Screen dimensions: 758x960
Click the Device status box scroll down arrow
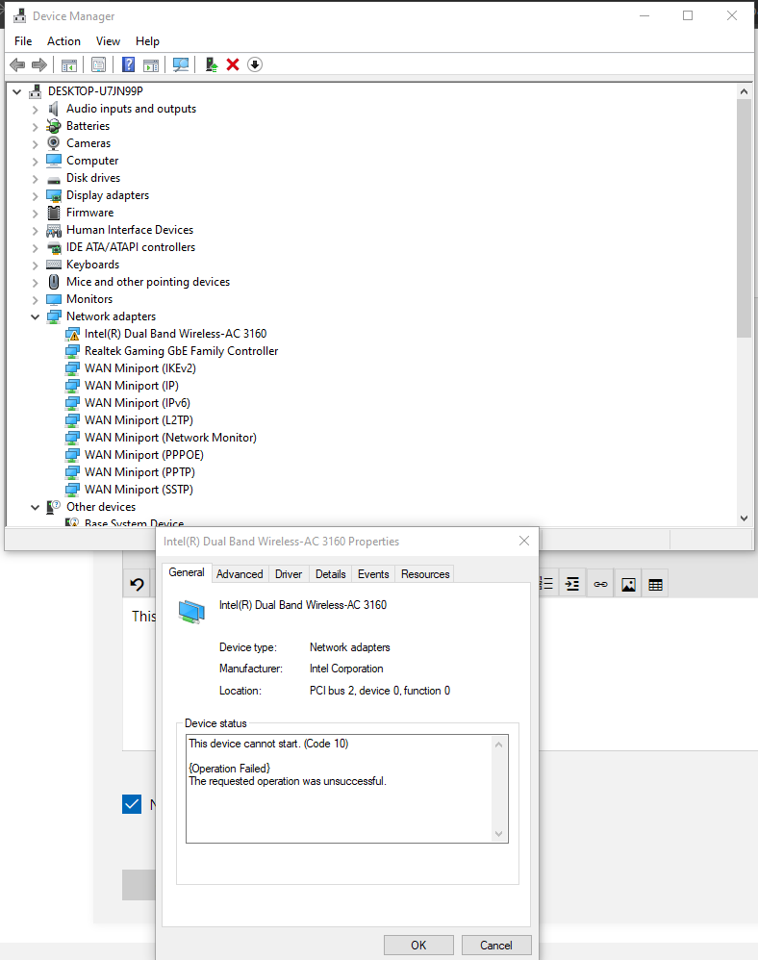(x=498, y=833)
